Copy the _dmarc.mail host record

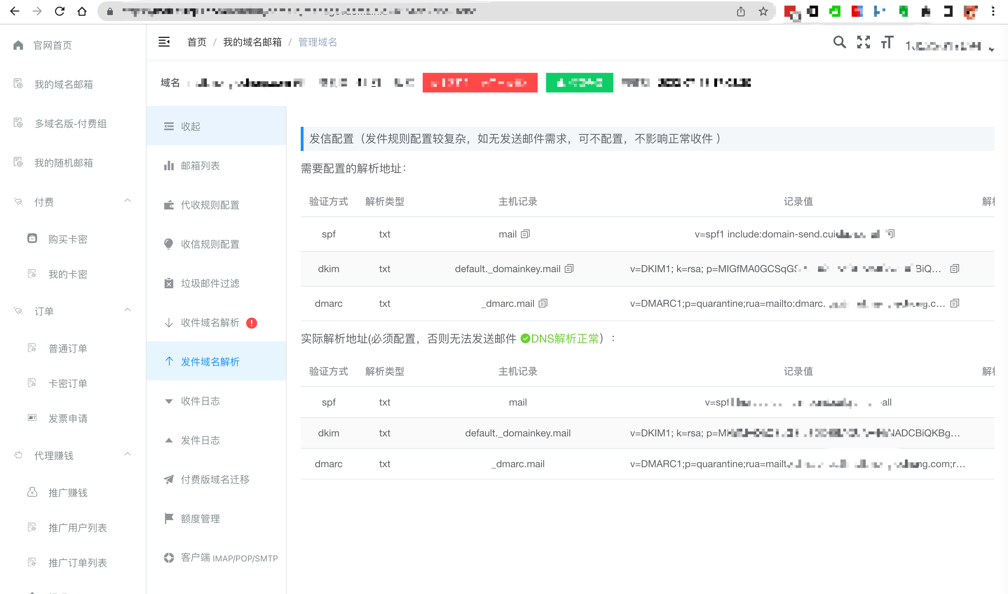coord(543,303)
